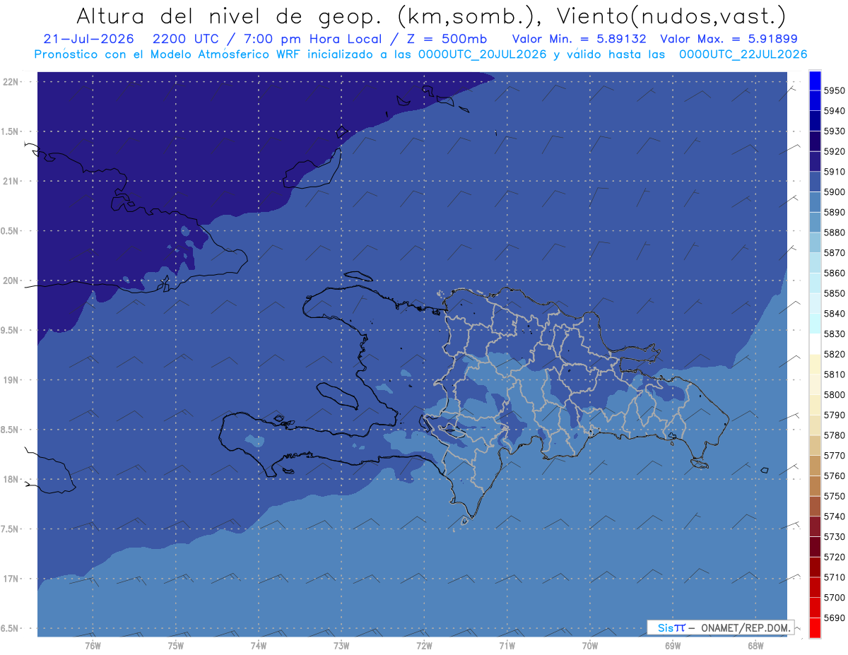Click the 68W longitude label
This screenshot has width=848, height=655.
[755, 645]
